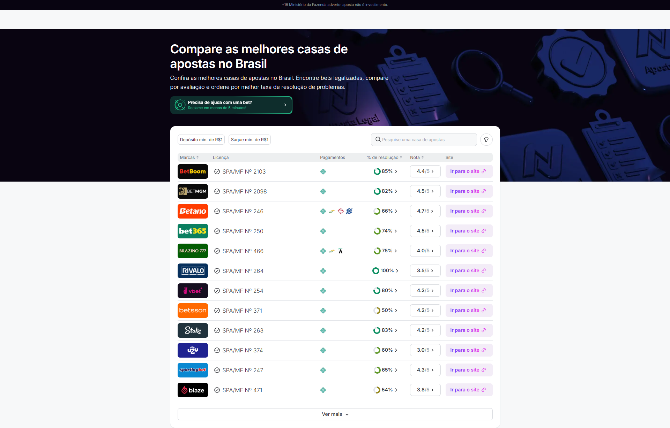Open the Precisa de ajuda com uma bet banner
Screen dimensions: 670x428
point(231,105)
